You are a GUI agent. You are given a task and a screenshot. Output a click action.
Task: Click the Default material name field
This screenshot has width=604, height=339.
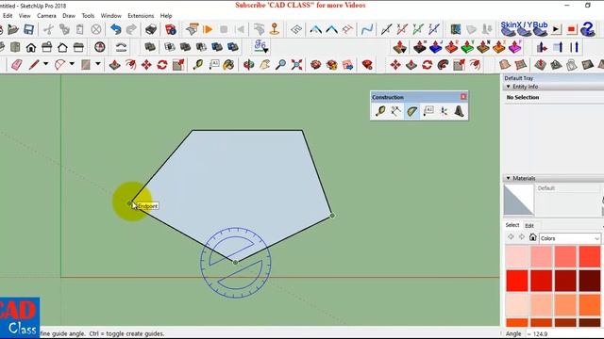[568, 188]
